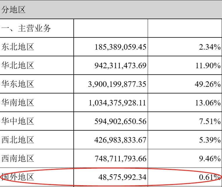Click the 2.34% percentage cell

(x=209, y=47)
